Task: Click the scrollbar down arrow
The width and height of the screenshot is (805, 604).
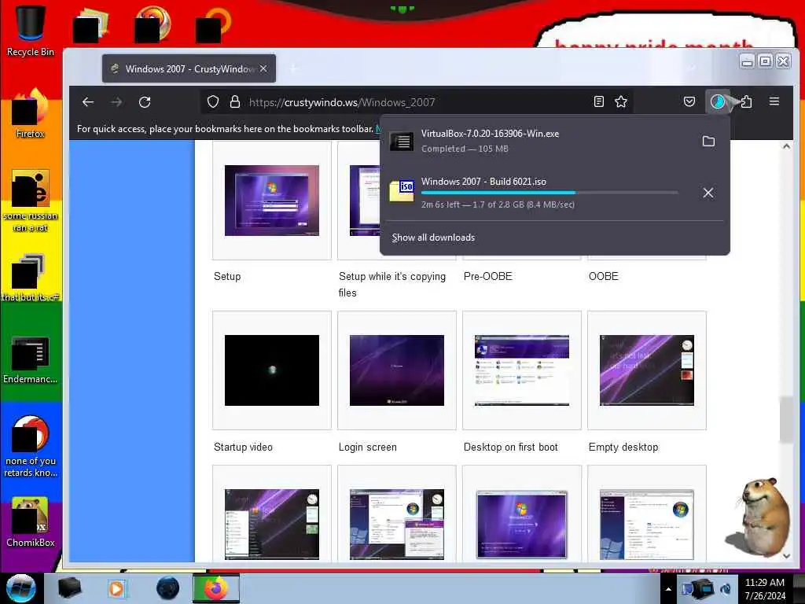Action: pos(786,556)
